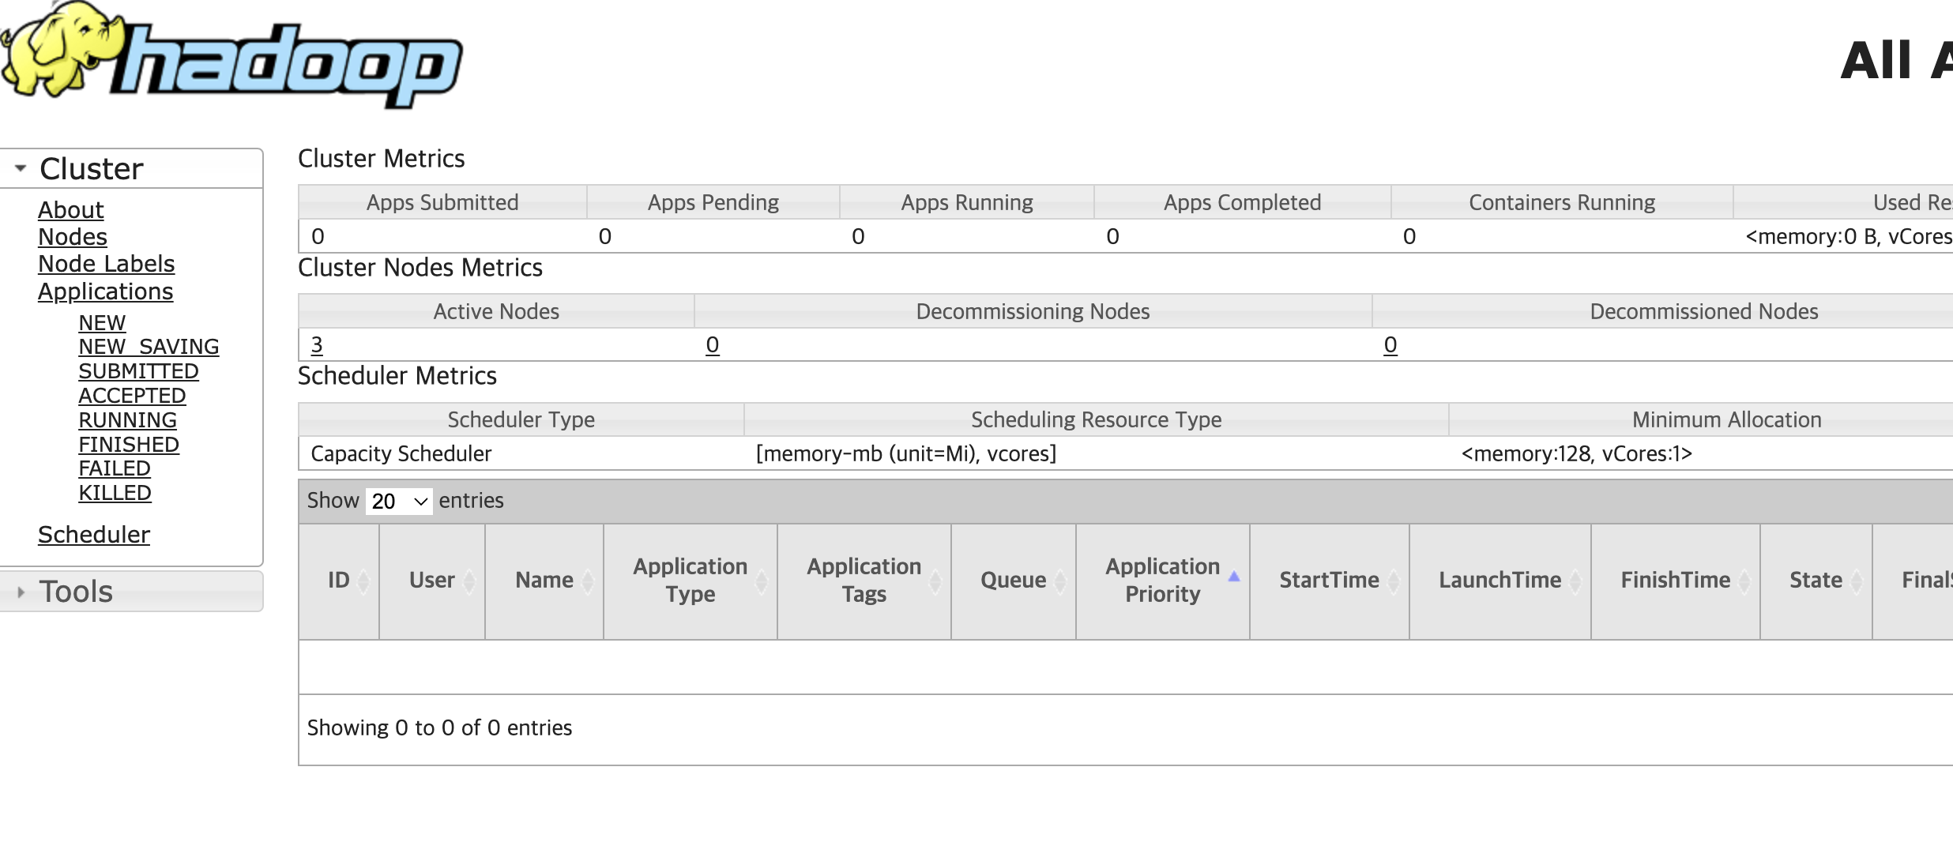
Task: Click the Decommissioning Nodes zero link
Action: 712,345
